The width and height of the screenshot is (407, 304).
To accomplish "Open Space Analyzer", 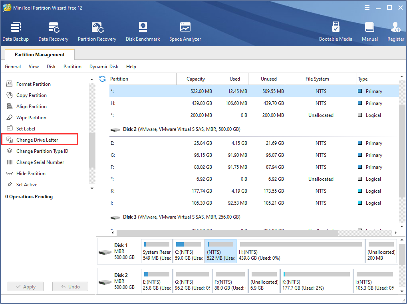I will point(185,32).
